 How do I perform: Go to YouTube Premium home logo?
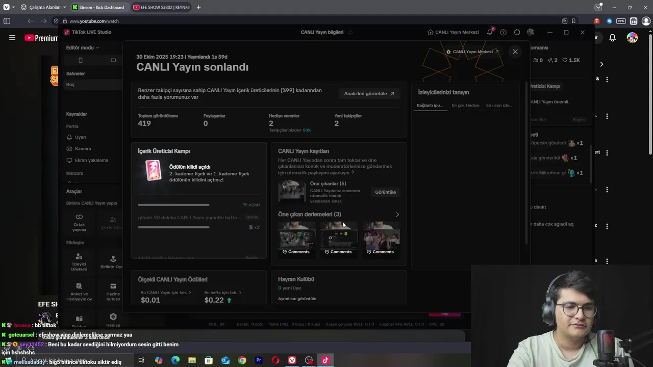click(x=41, y=38)
